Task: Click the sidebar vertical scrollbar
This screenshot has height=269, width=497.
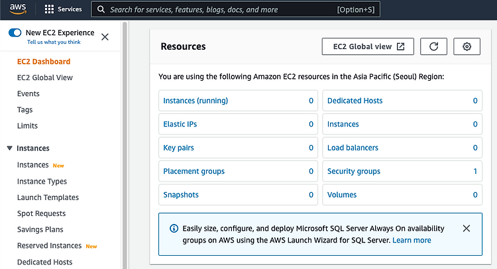Action: (125, 145)
